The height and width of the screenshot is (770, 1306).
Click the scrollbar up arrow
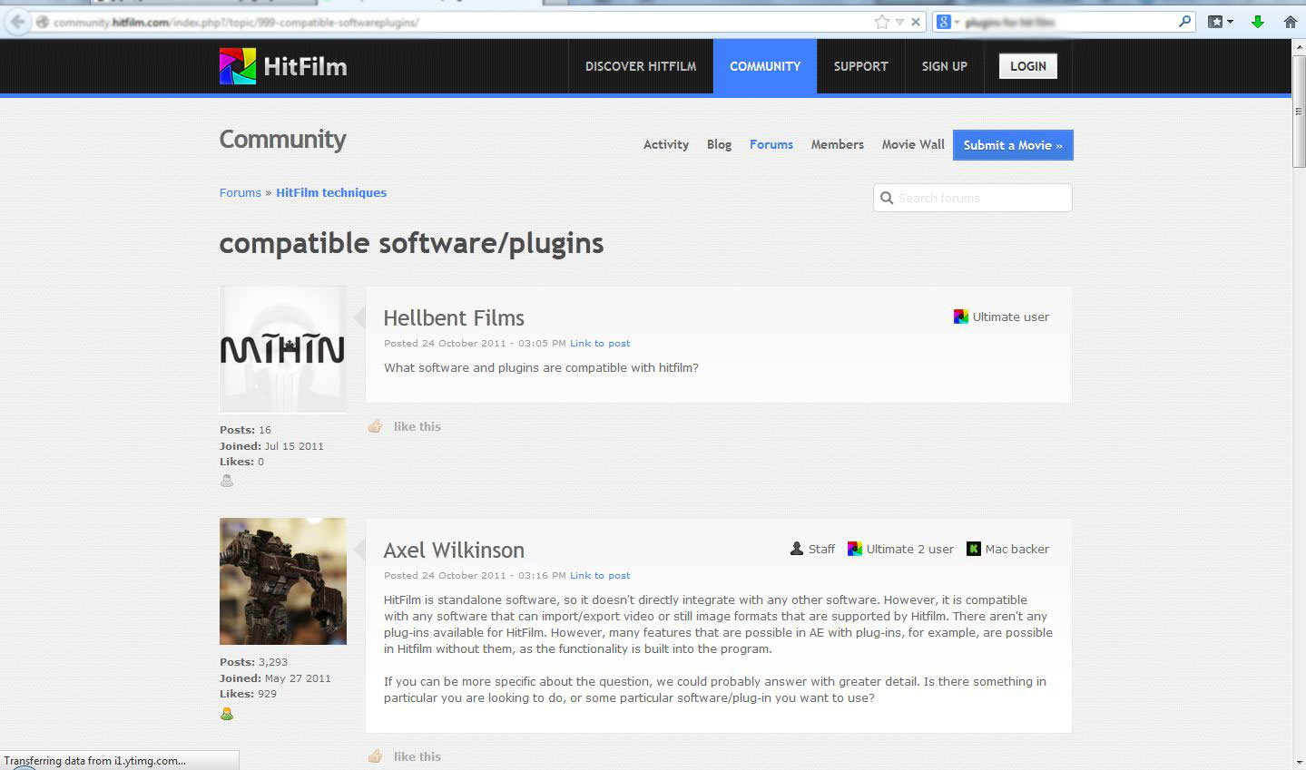pos(1299,46)
